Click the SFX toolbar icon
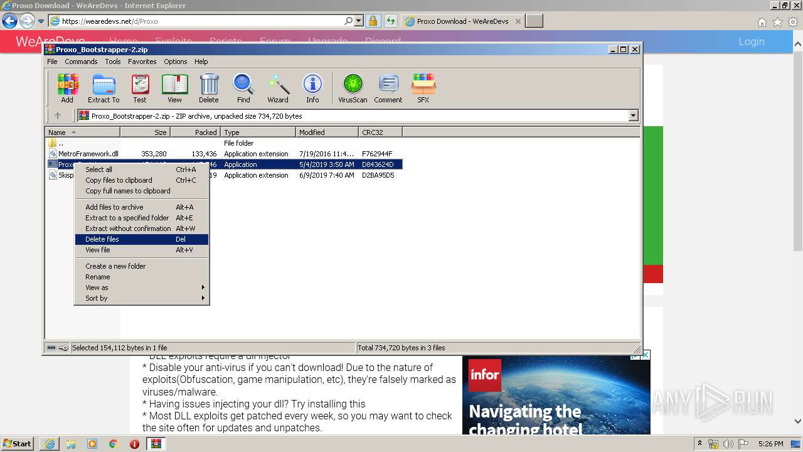Screen dimensions: 803x452 click(x=423, y=88)
